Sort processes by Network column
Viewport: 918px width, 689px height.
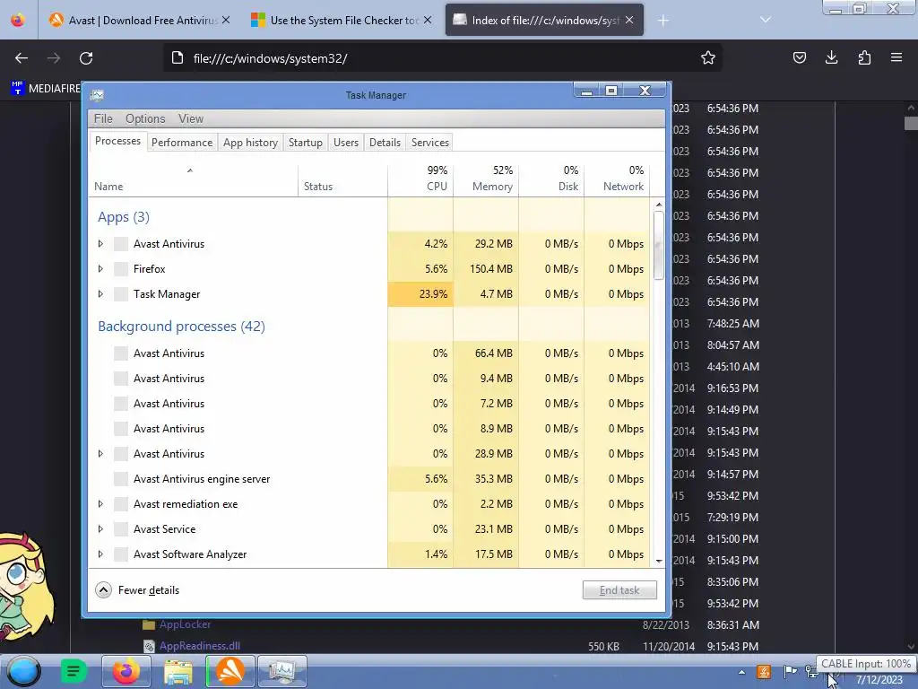click(x=617, y=180)
